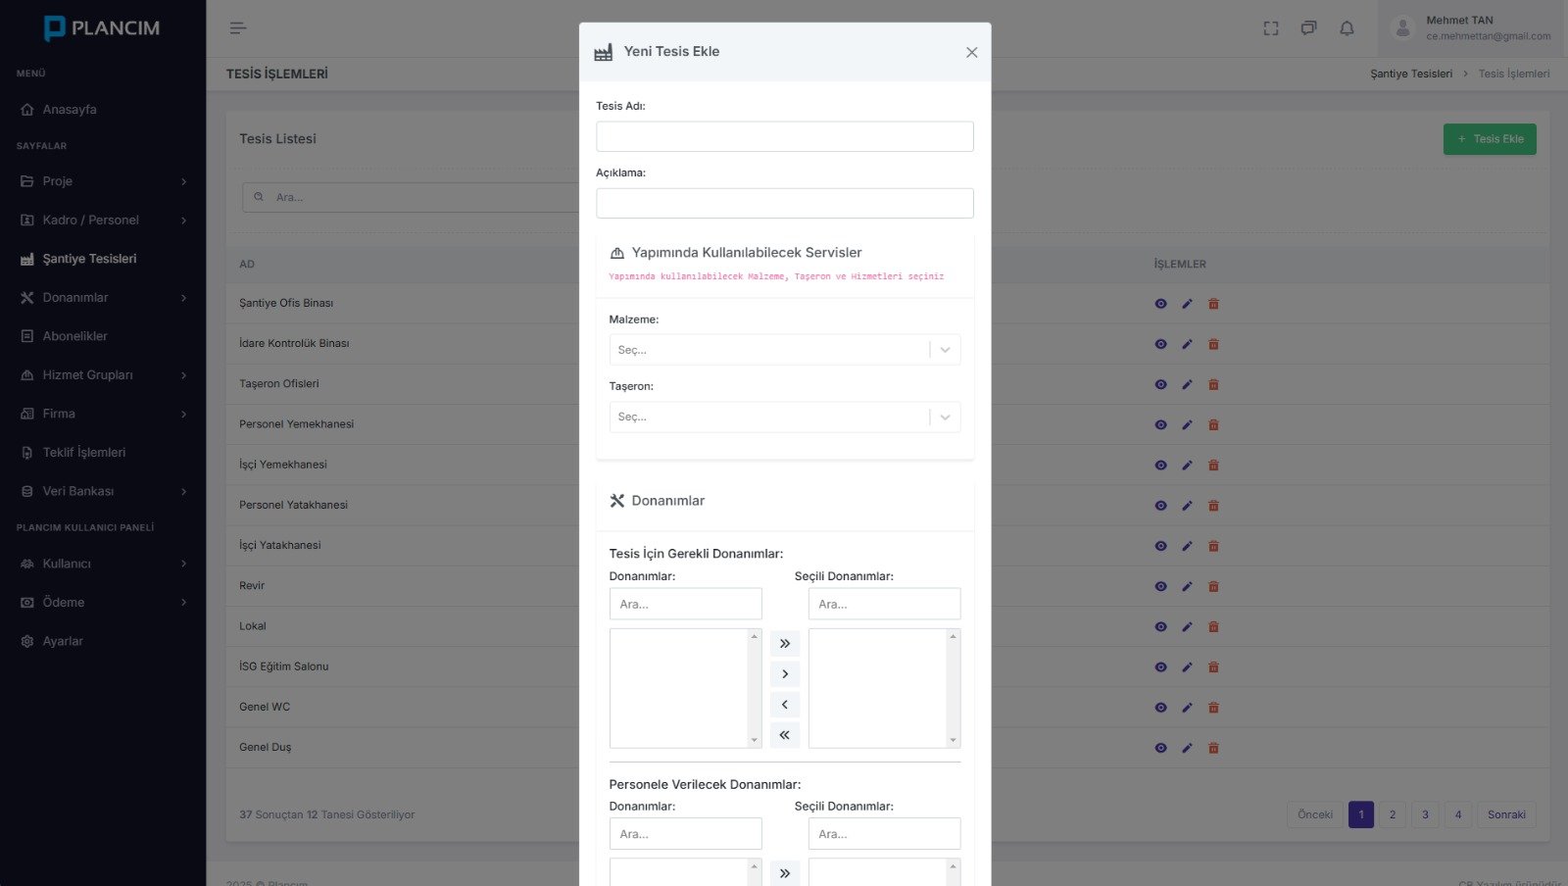This screenshot has width=1568, height=886.
Task: Click the Mehmet TAN user profile
Action: pos(1473,28)
